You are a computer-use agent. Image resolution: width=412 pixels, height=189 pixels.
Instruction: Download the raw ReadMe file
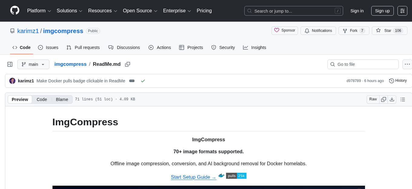pyautogui.click(x=392, y=99)
